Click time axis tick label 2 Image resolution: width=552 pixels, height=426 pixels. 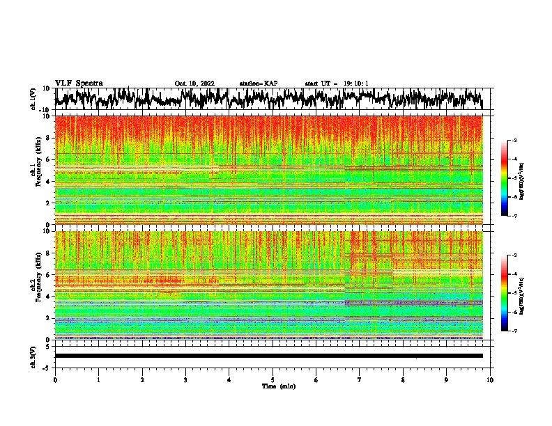click(x=142, y=380)
